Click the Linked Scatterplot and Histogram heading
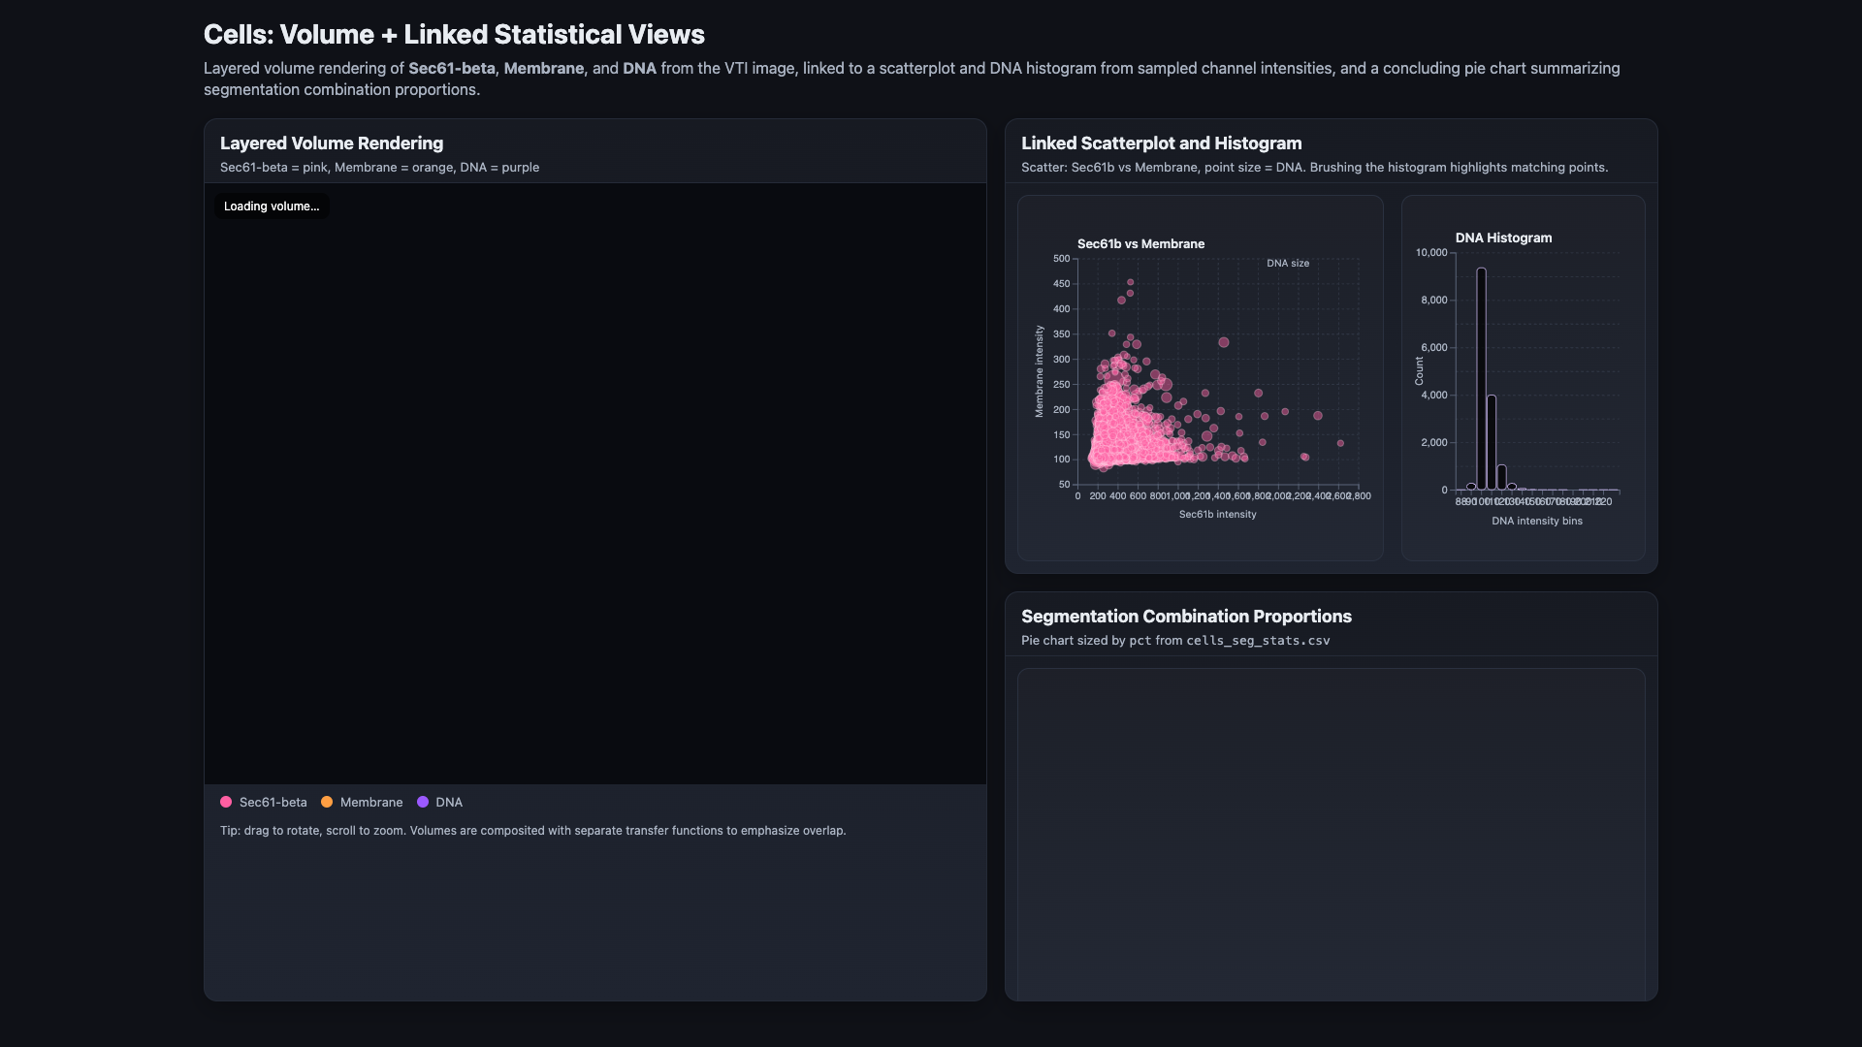This screenshot has width=1862, height=1047. [x=1161, y=143]
